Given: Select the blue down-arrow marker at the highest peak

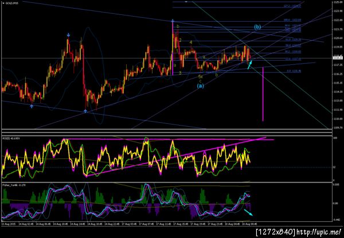Looking at the screenshot, I should click(173, 21).
